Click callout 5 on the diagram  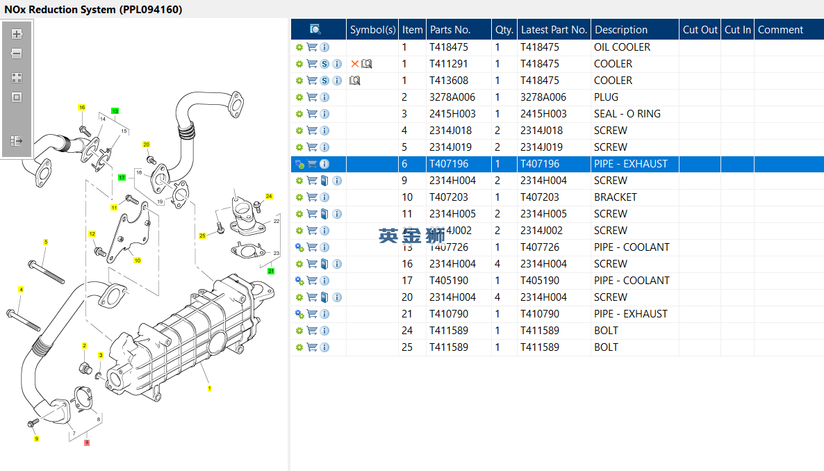click(x=46, y=242)
